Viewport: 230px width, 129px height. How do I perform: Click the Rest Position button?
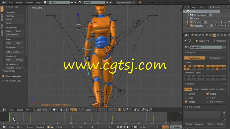click(x=215, y=58)
